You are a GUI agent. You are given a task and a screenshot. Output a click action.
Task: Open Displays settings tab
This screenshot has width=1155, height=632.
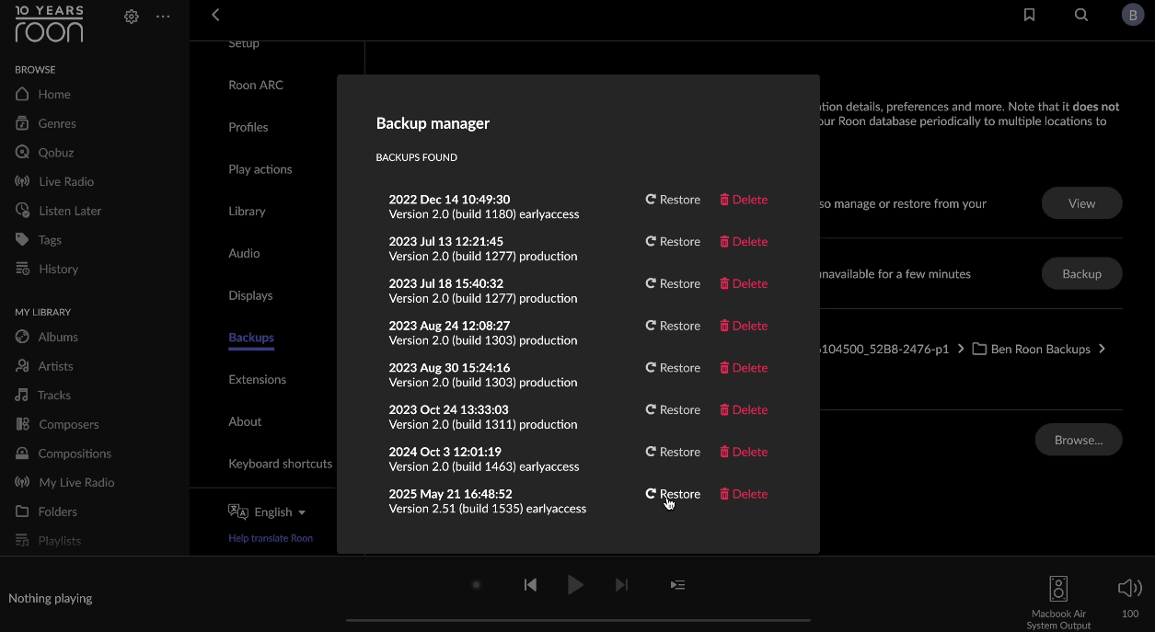click(250, 295)
